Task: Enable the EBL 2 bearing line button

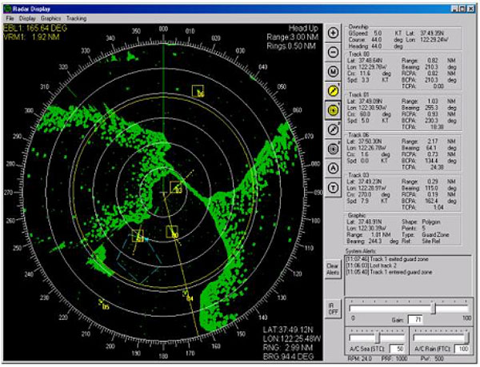Action: (x=333, y=130)
